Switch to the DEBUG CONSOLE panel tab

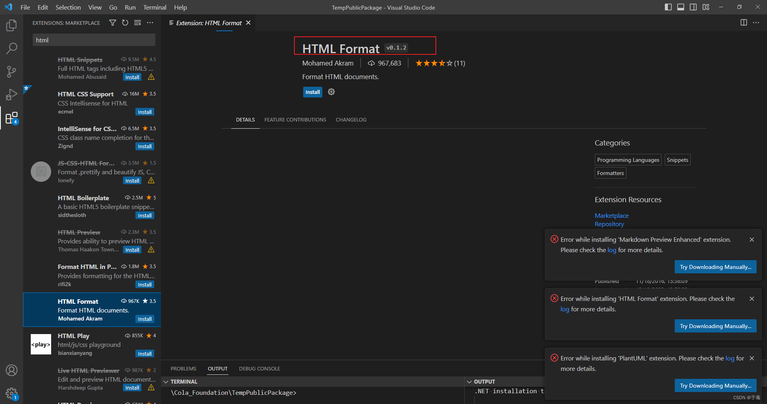[x=259, y=369]
